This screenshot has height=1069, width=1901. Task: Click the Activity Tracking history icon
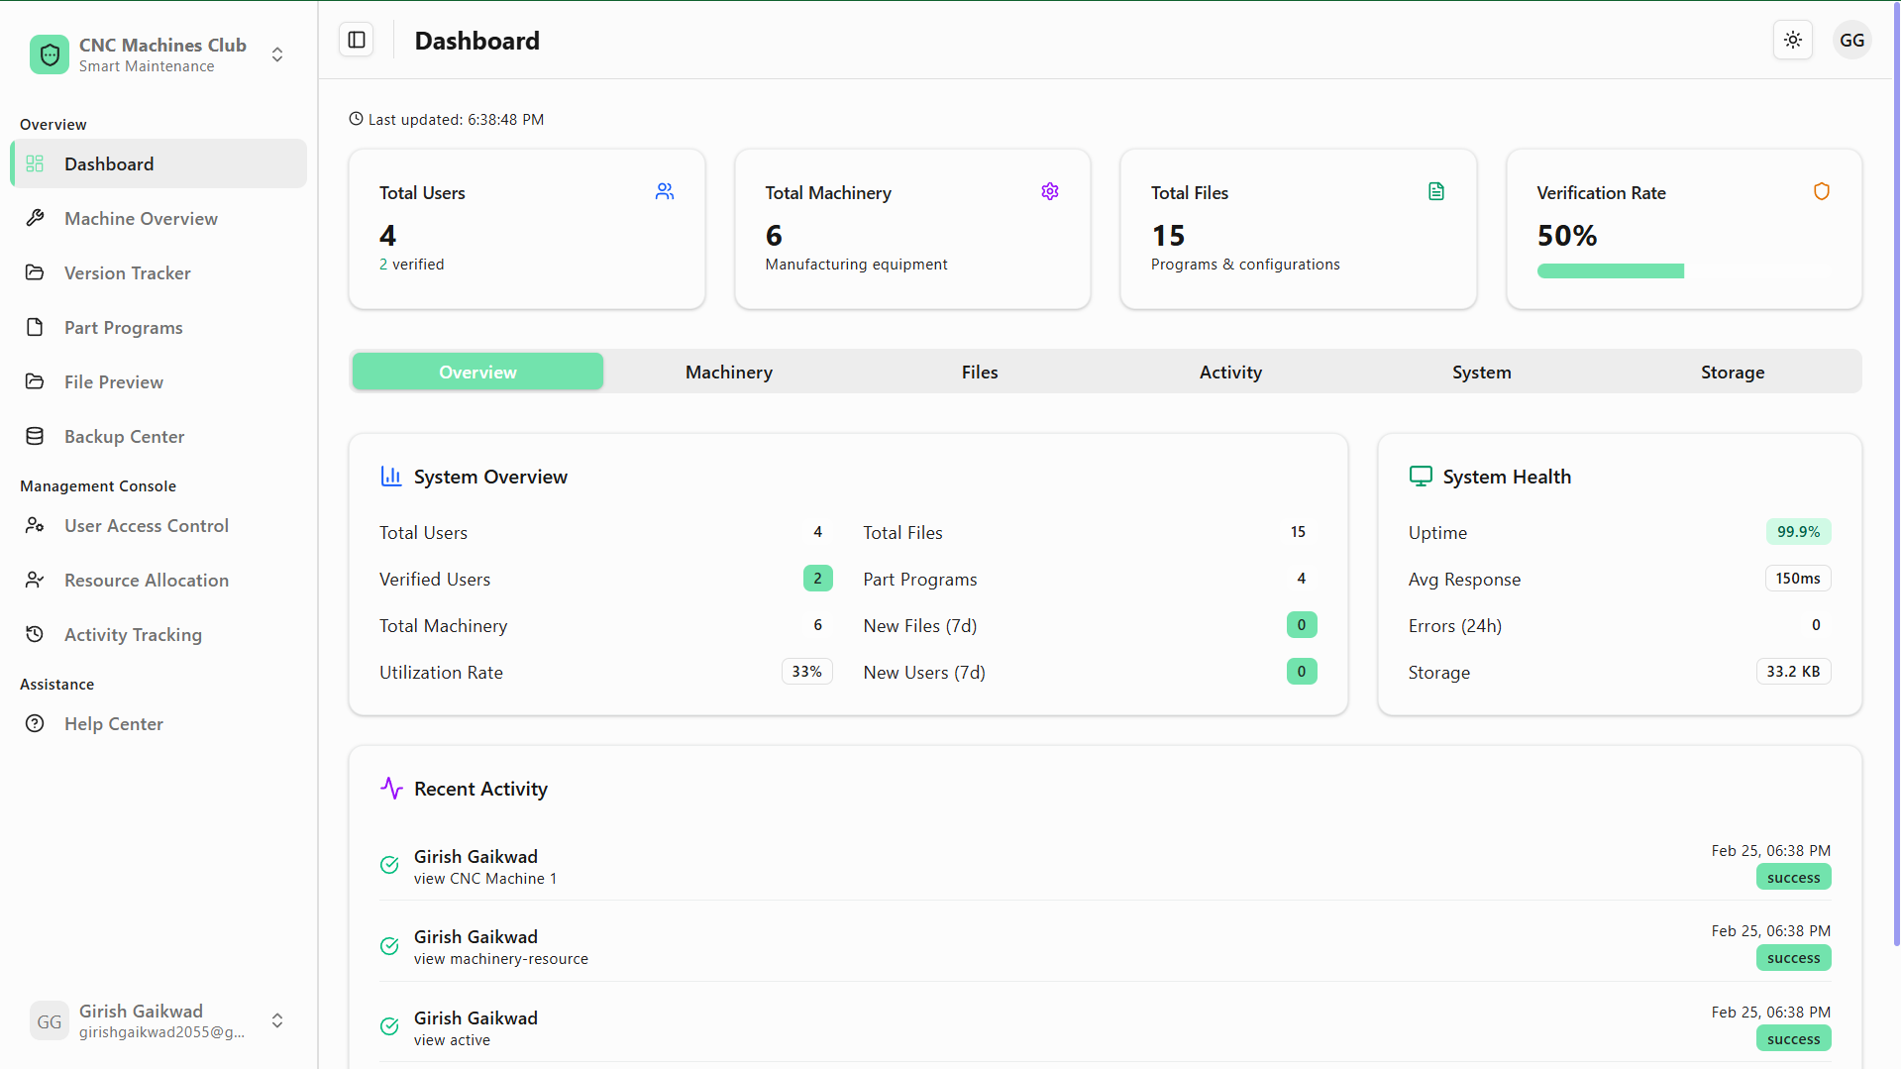click(35, 634)
